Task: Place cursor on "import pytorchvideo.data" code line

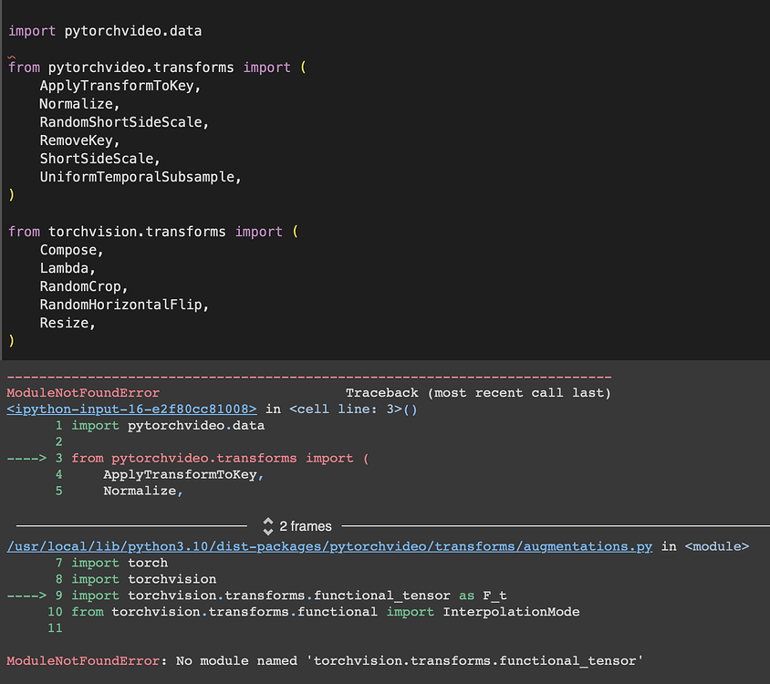Action: point(105,31)
